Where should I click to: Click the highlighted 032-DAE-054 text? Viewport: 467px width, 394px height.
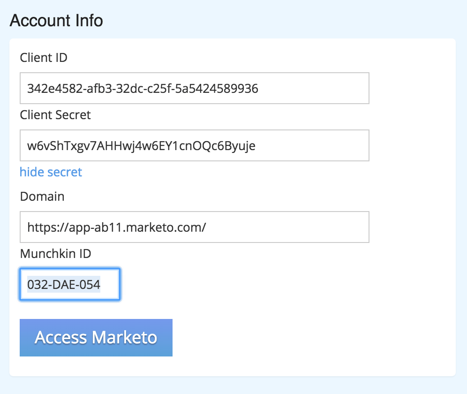point(64,285)
